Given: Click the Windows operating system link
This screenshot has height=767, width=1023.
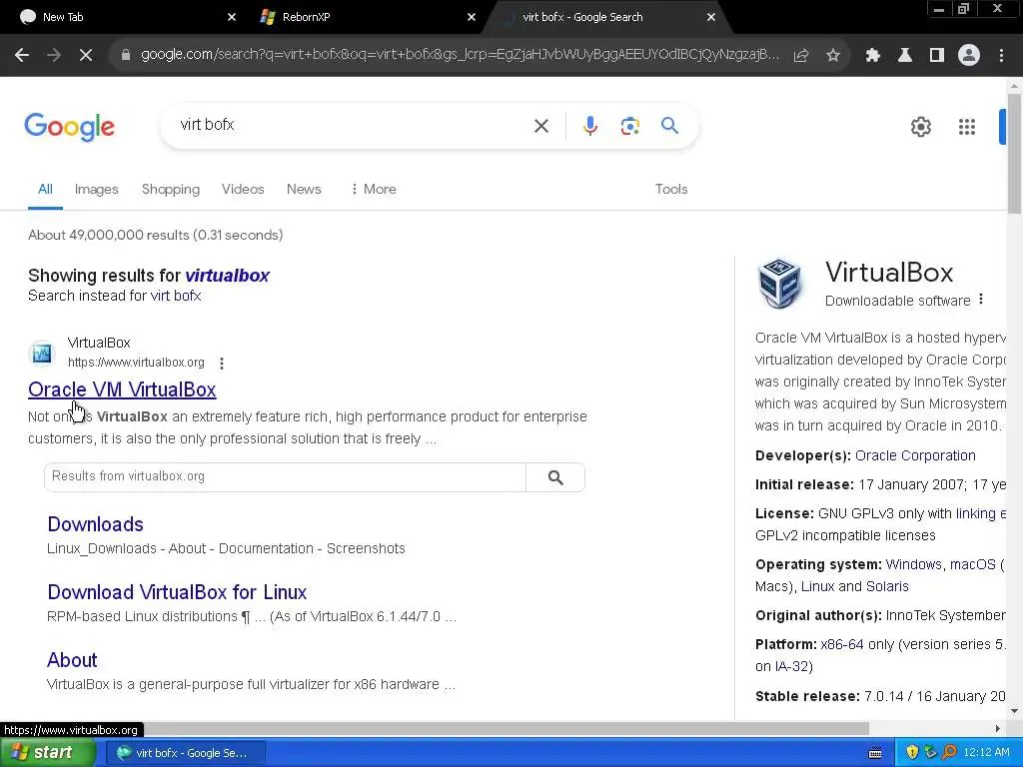Looking at the screenshot, I should tap(913, 564).
